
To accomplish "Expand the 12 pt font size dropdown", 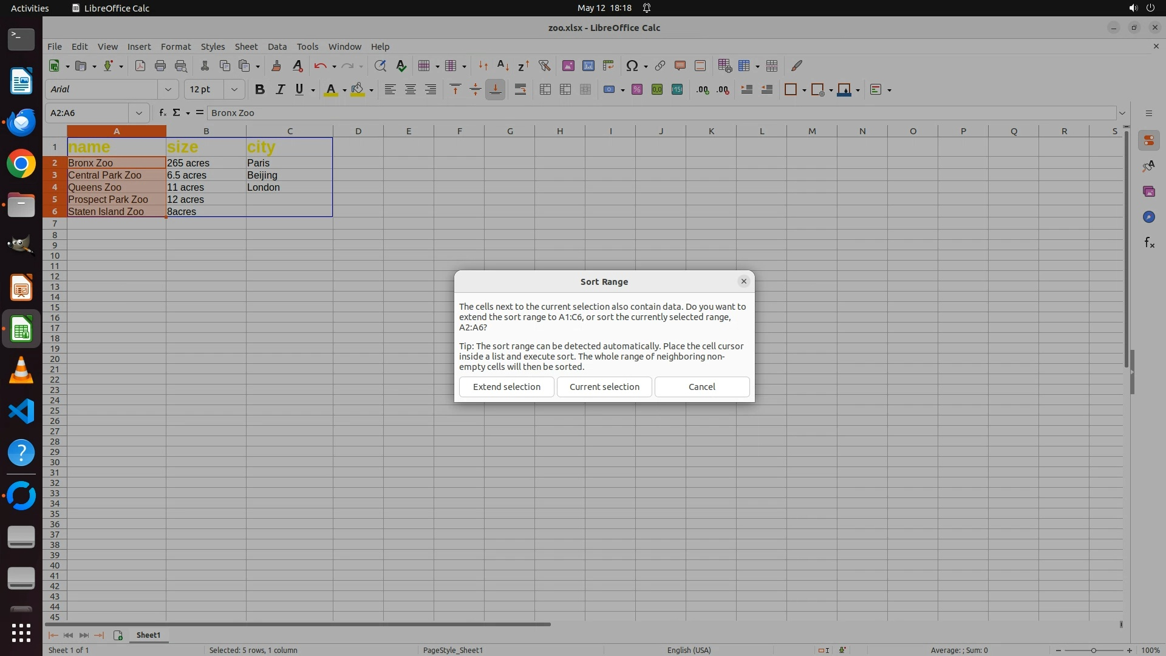I will pyautogui.click(x=234, y=89).
